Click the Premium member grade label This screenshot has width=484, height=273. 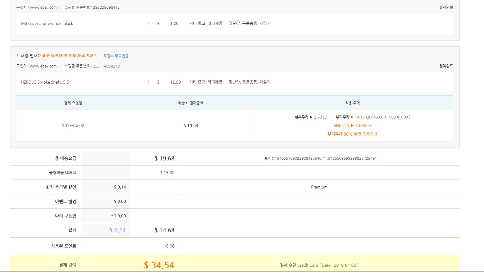coord(319,187)
